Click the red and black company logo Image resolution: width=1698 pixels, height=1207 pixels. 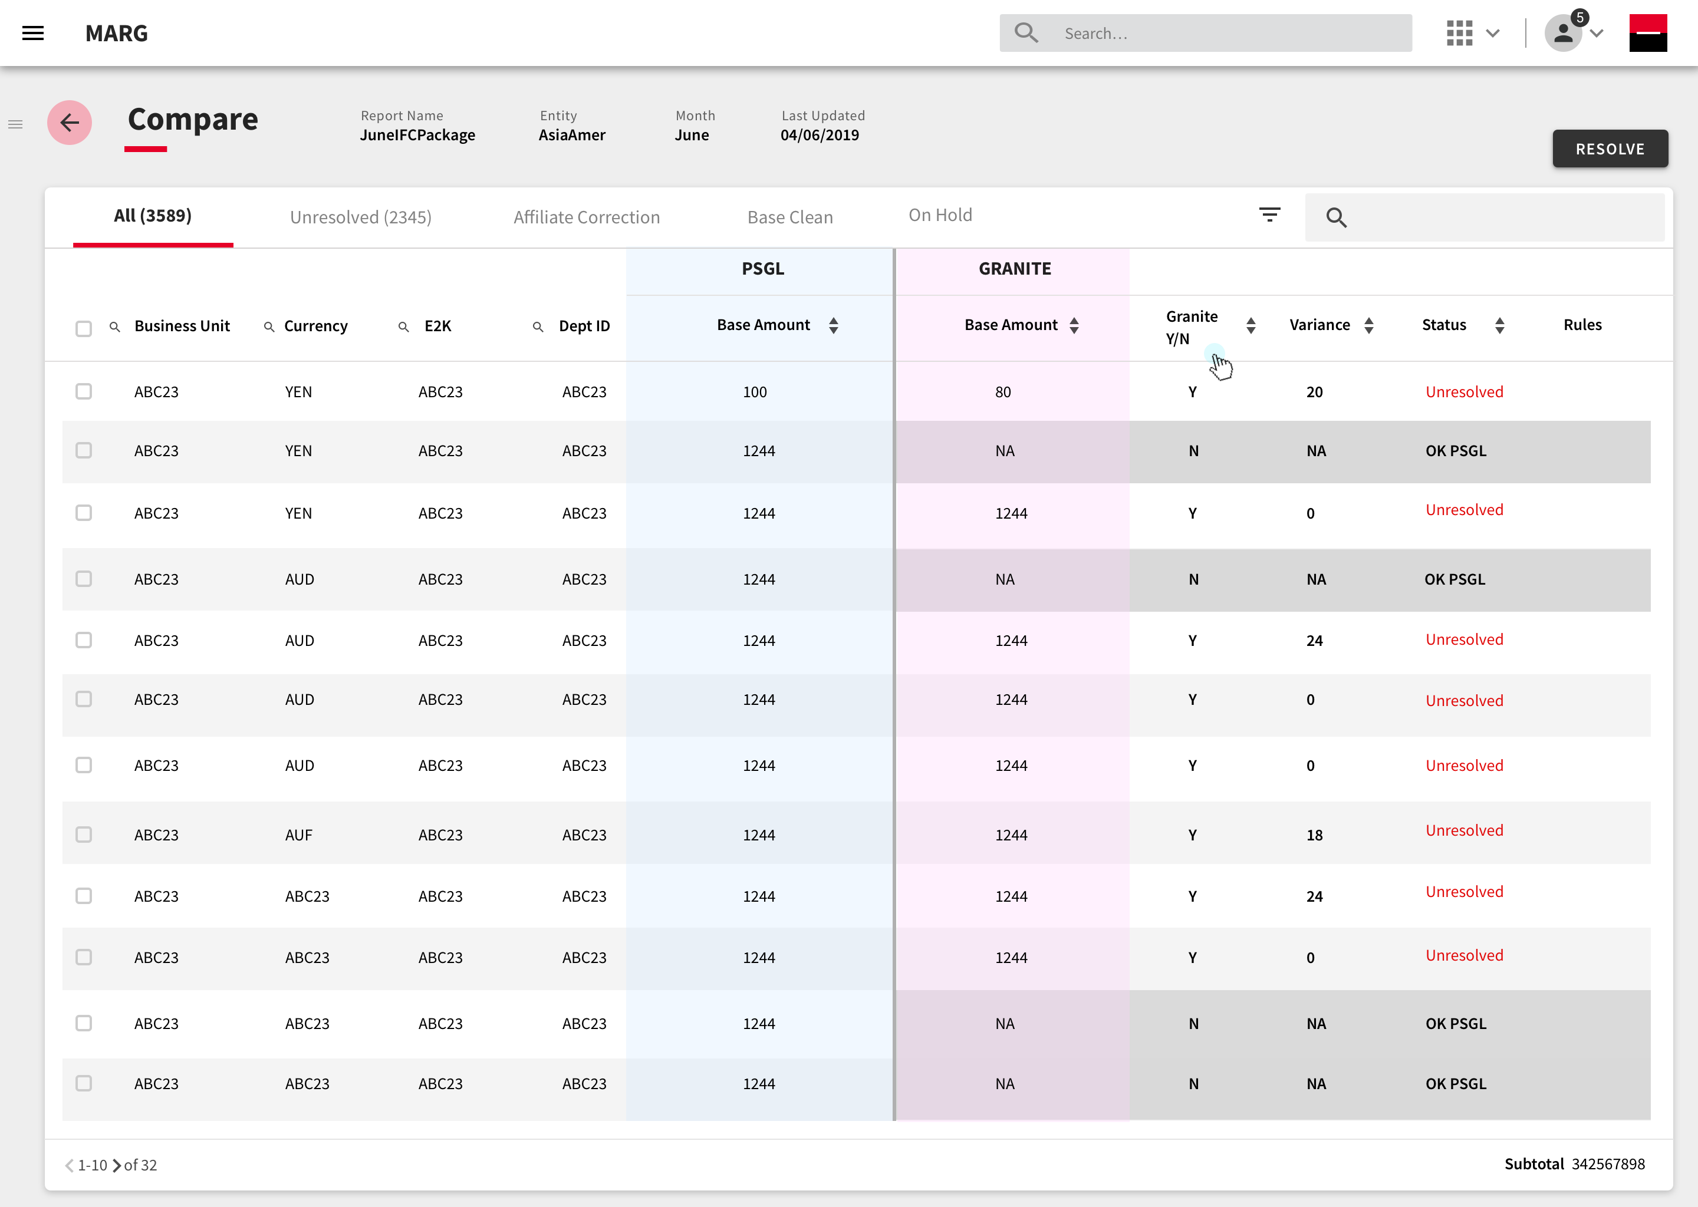pos(1647,32)
